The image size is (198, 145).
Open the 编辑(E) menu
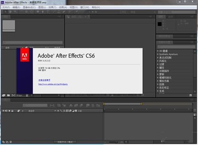[16, 7]
